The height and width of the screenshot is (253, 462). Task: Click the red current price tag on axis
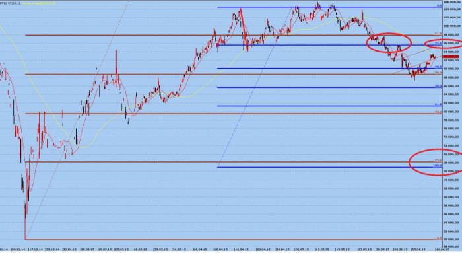[x=451, y=57]
